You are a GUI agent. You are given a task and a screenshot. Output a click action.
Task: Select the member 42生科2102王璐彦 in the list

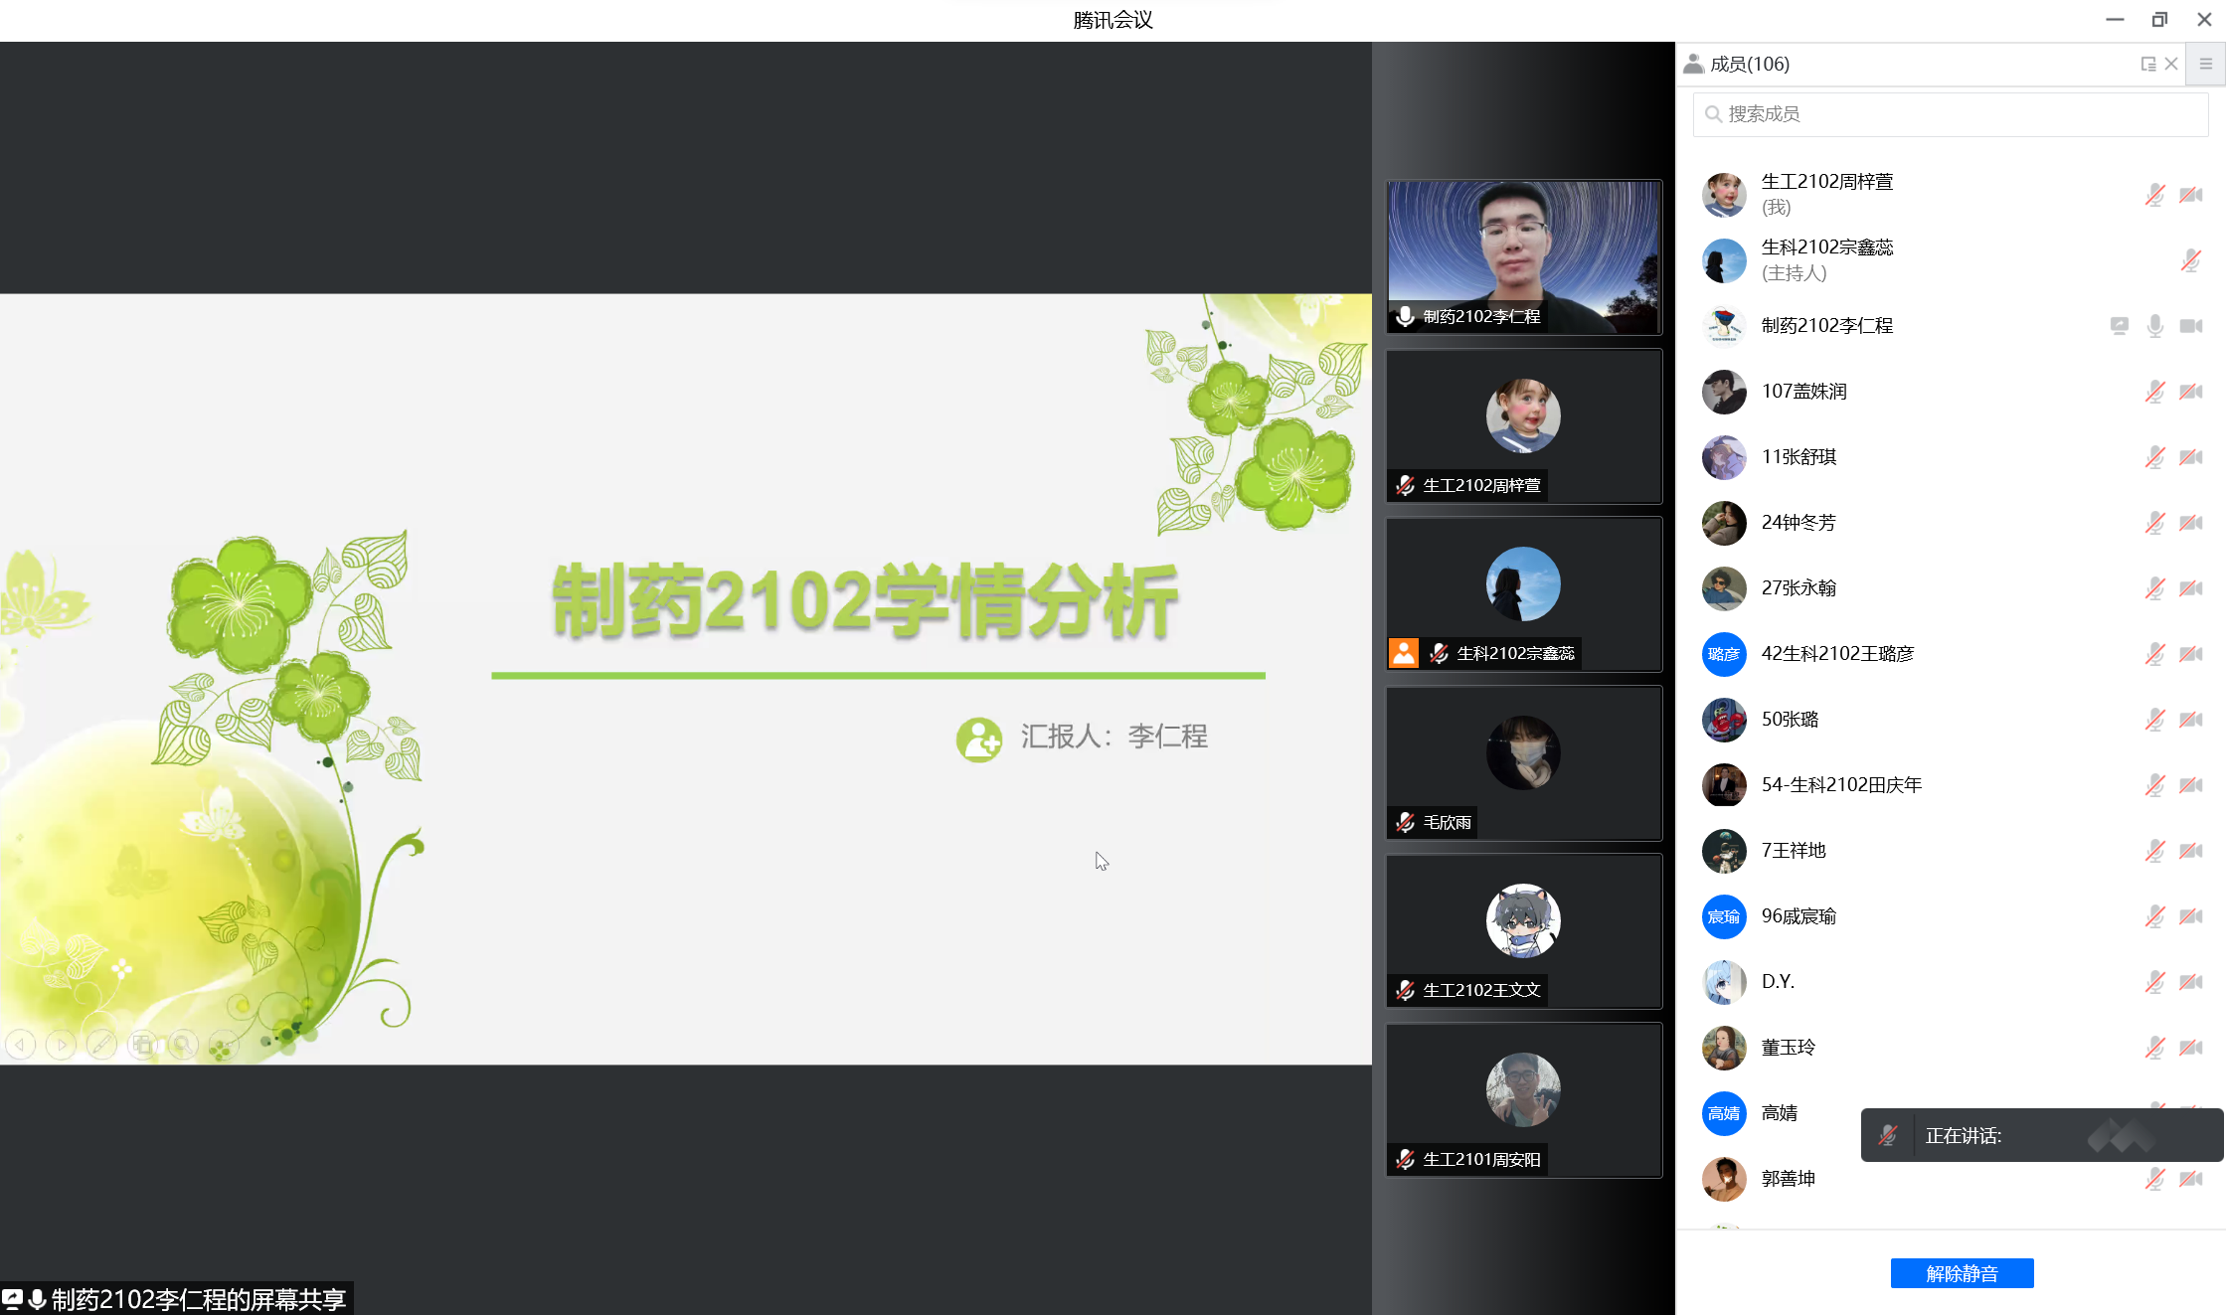[1837, 654]
